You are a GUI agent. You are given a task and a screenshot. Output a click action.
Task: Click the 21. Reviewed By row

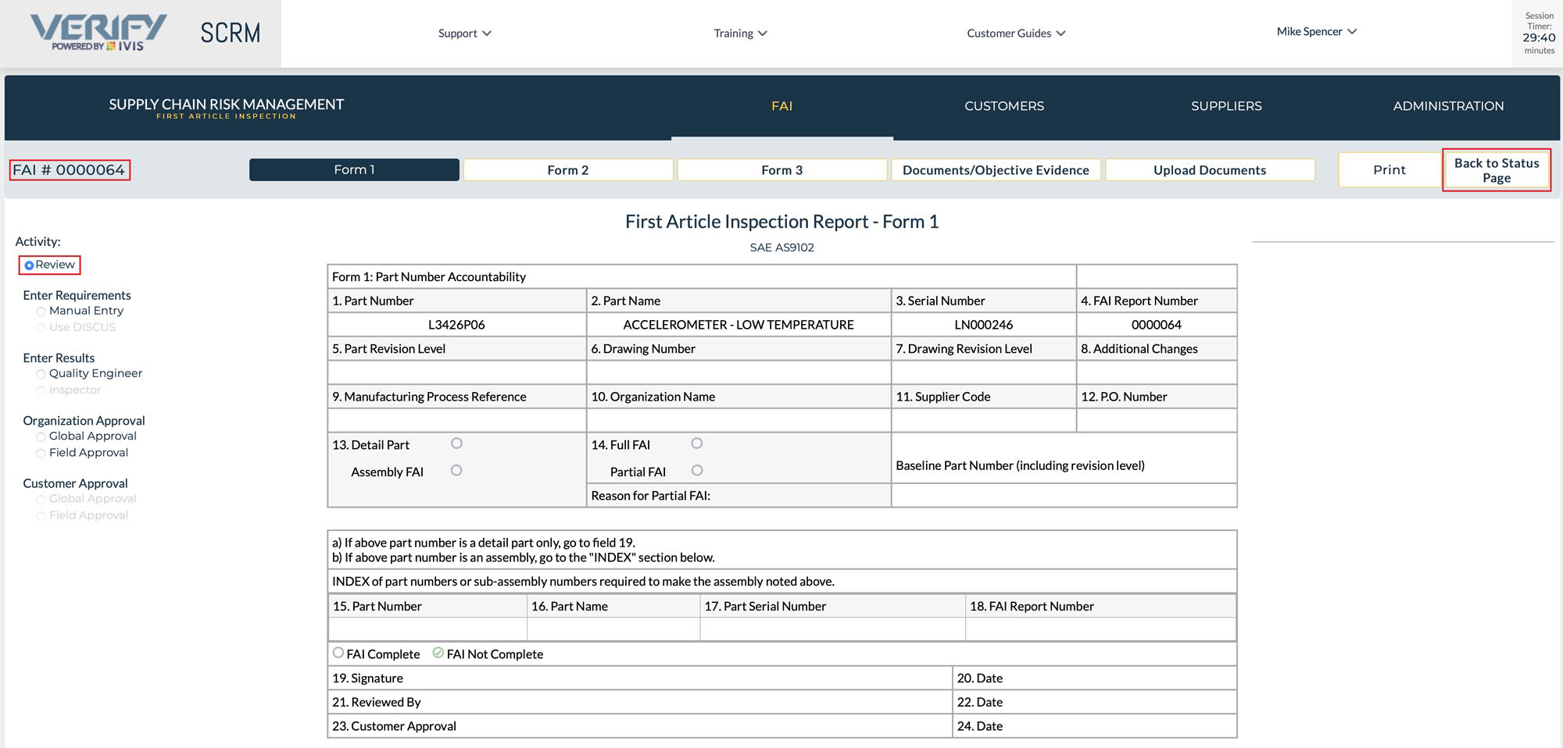pyautogui.click(x=639, y=702)
